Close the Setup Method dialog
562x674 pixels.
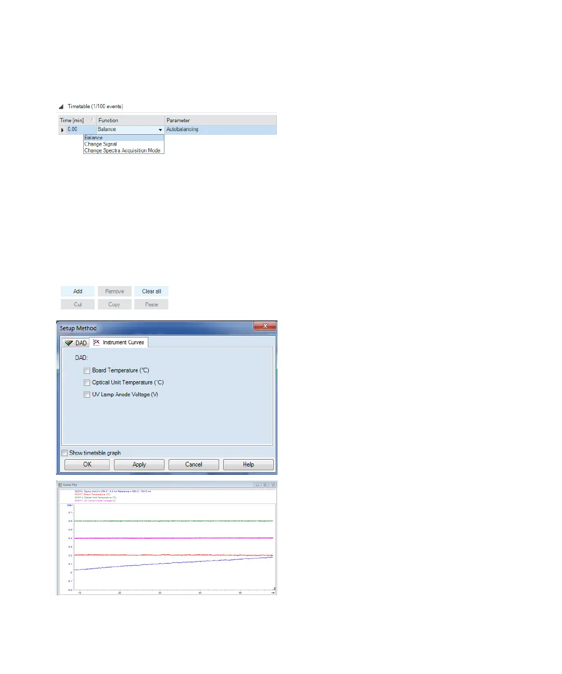tap(265, 326)
